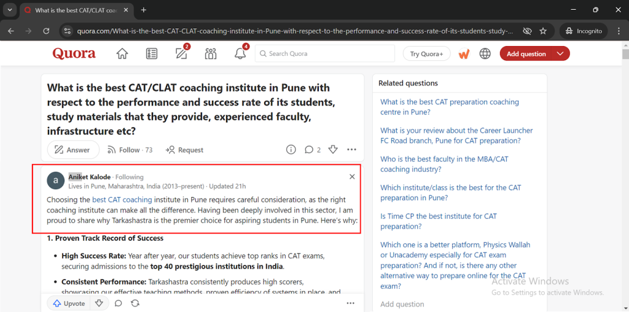Follow the question
The image size is (629, 312).
click(130, 150)
